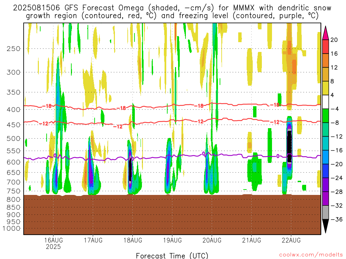Select the gray swatch between -36 and -32
The height and width of the screenshot is (259, 346).
(x=325, y=212)
